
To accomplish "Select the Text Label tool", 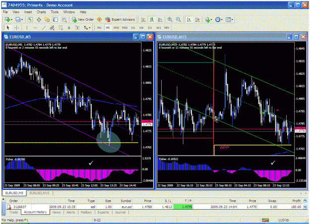I will [77, 28].
